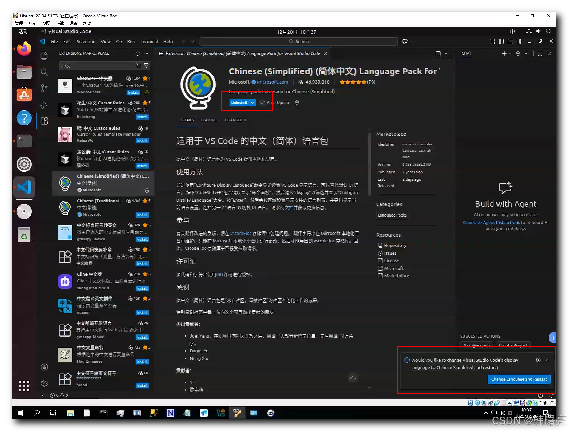Toggle the Primary Side Bar visibility

point(501,41)
